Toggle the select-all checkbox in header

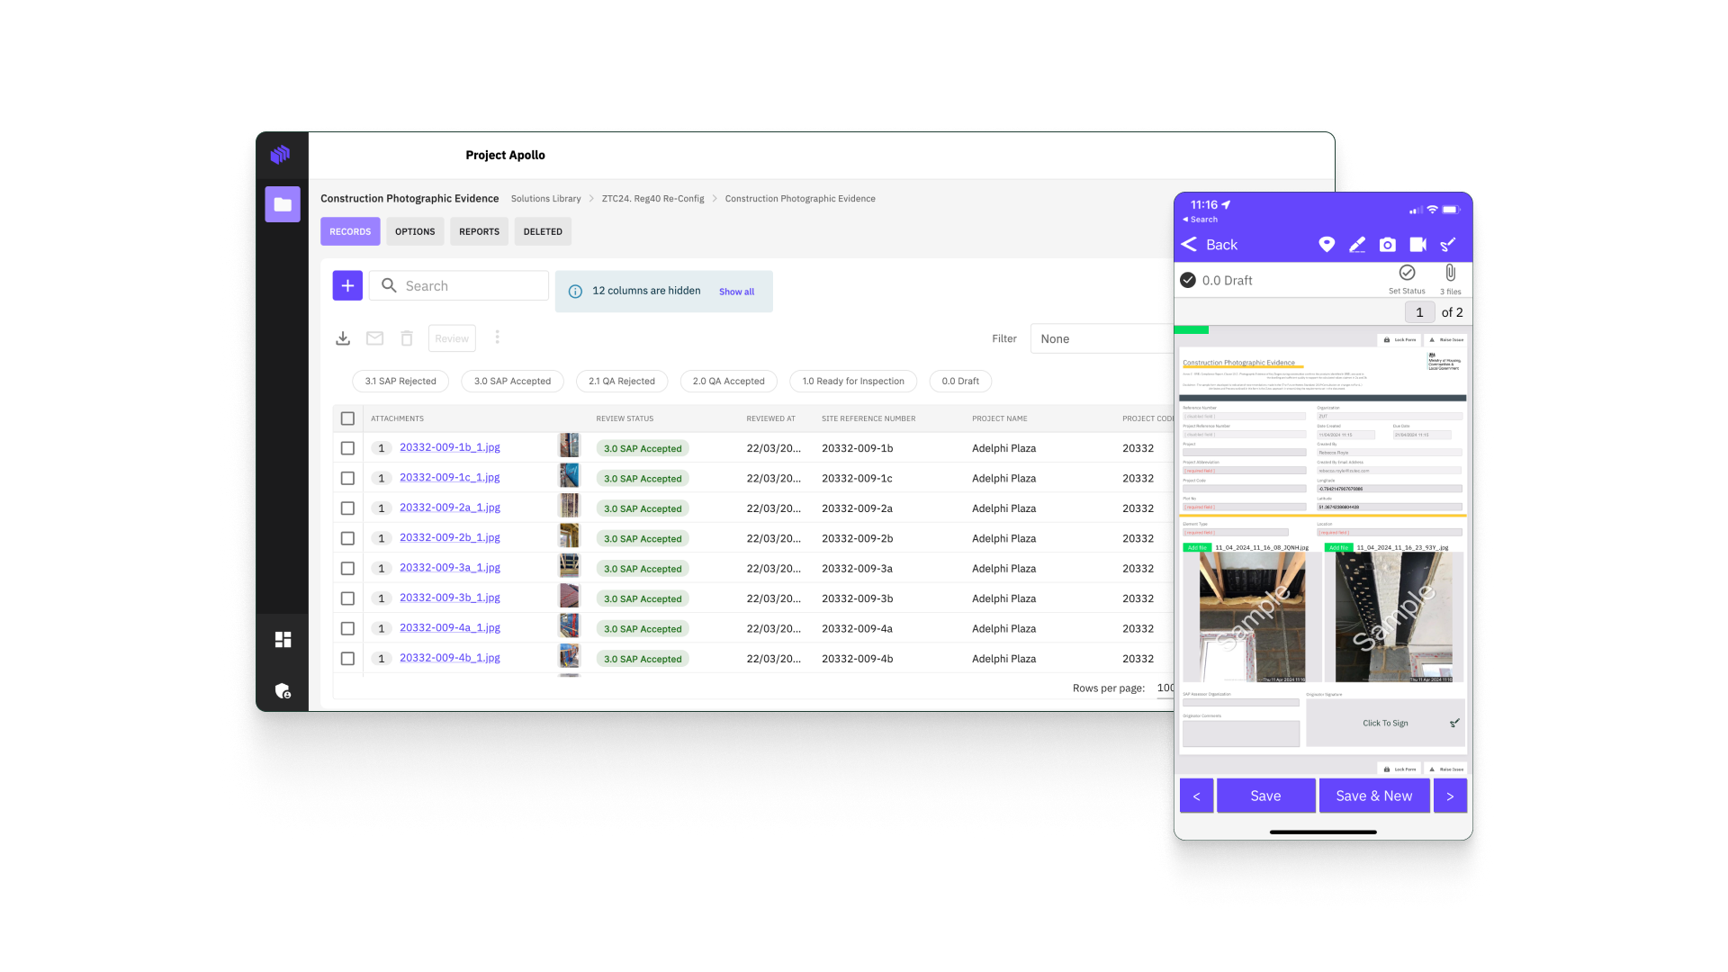click(347, 418)
